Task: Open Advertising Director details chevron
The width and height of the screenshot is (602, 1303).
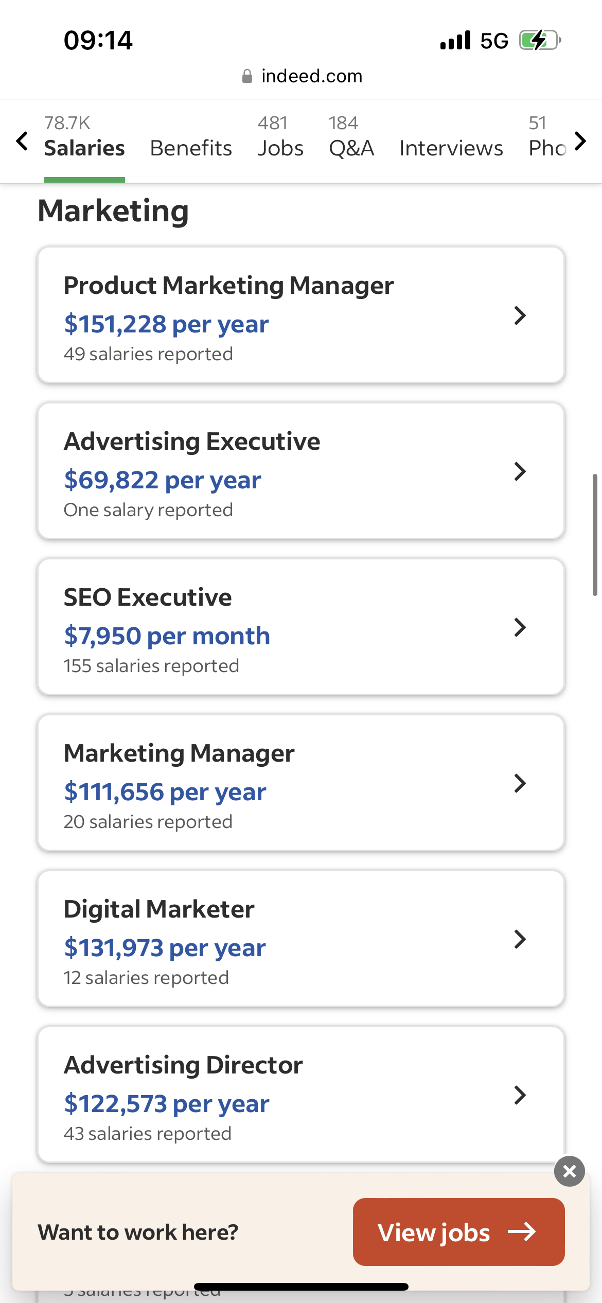Action: [520, 1095]
